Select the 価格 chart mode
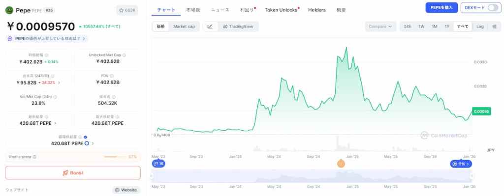This screenshot has width=504, height=196. [x=161, y=27]
